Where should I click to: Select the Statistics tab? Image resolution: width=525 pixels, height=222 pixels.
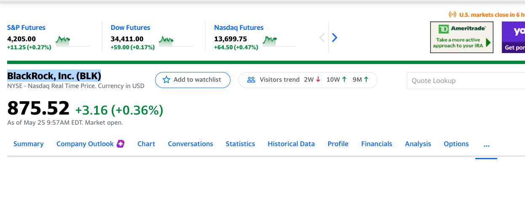[240, 144]
